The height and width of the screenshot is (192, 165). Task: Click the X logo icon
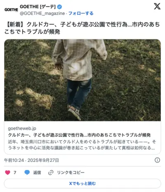pyautogui.click(x=157, y=6)
